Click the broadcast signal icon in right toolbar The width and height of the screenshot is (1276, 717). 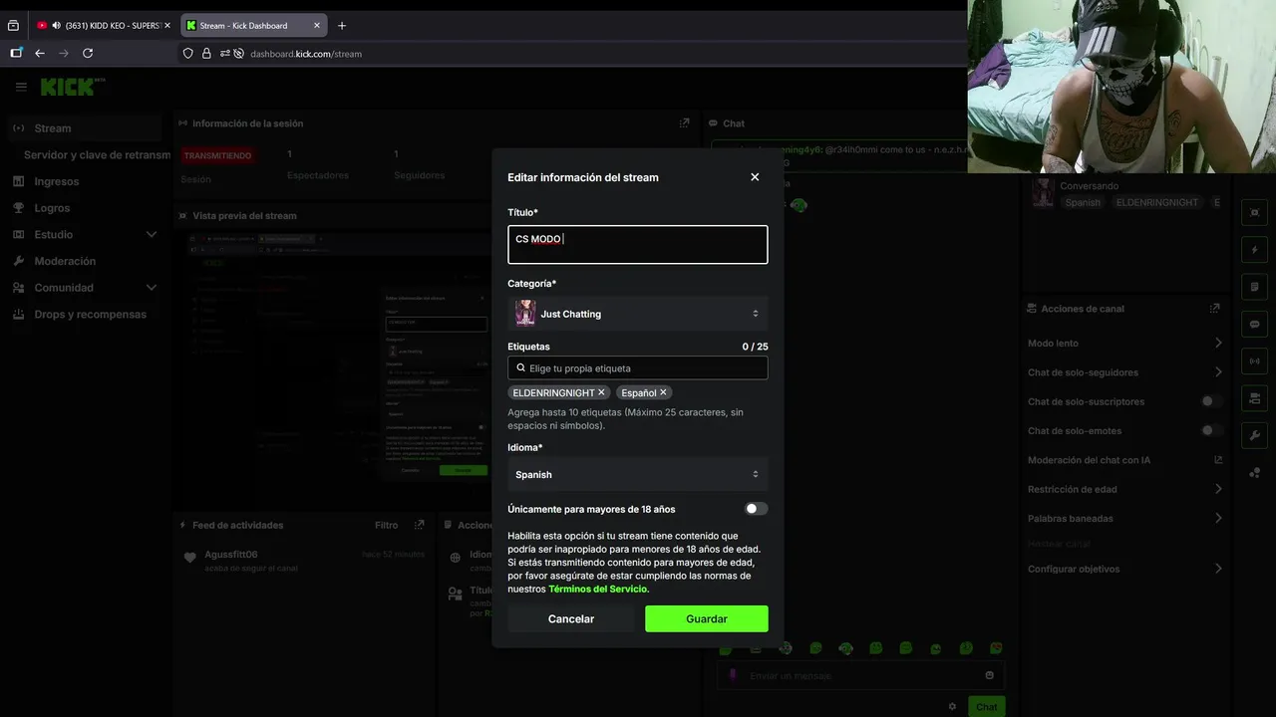(x=1254, y=360)
